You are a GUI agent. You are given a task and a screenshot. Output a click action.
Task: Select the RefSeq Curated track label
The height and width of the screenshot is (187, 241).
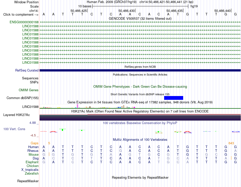pos(27,70)
